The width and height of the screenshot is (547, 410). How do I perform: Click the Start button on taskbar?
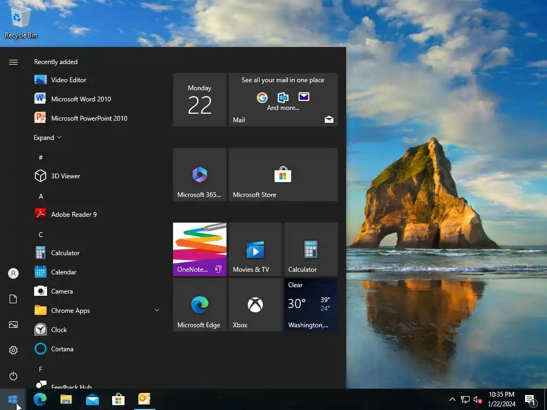(x=13, y=399)
